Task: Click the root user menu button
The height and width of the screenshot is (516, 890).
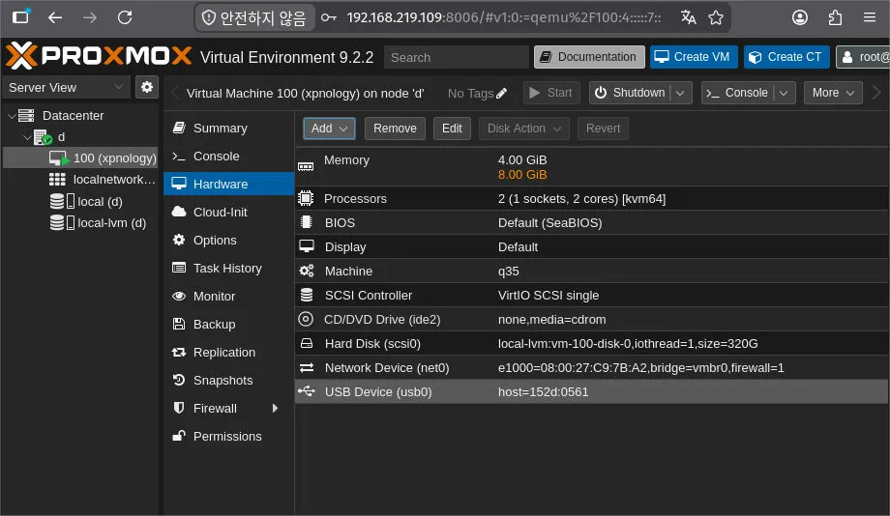Action: [x=863, y=57]
